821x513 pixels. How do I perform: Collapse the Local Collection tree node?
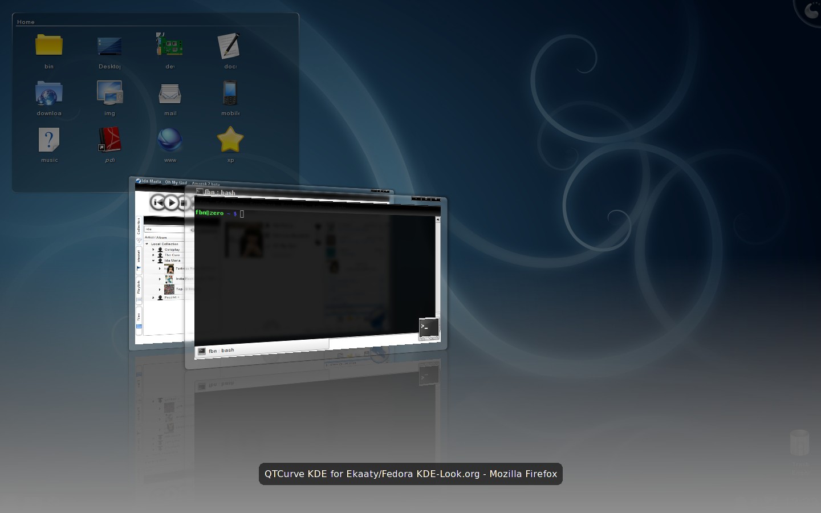(147, 244)
